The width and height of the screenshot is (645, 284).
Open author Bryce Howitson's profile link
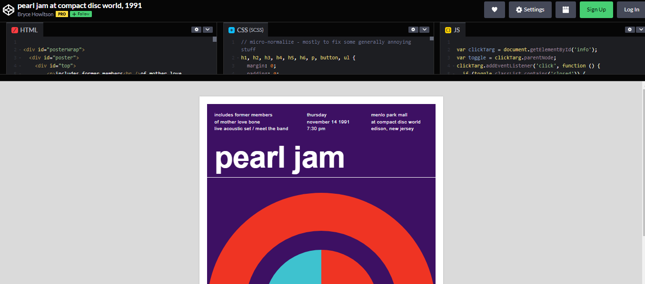click(x=36, y=14)
